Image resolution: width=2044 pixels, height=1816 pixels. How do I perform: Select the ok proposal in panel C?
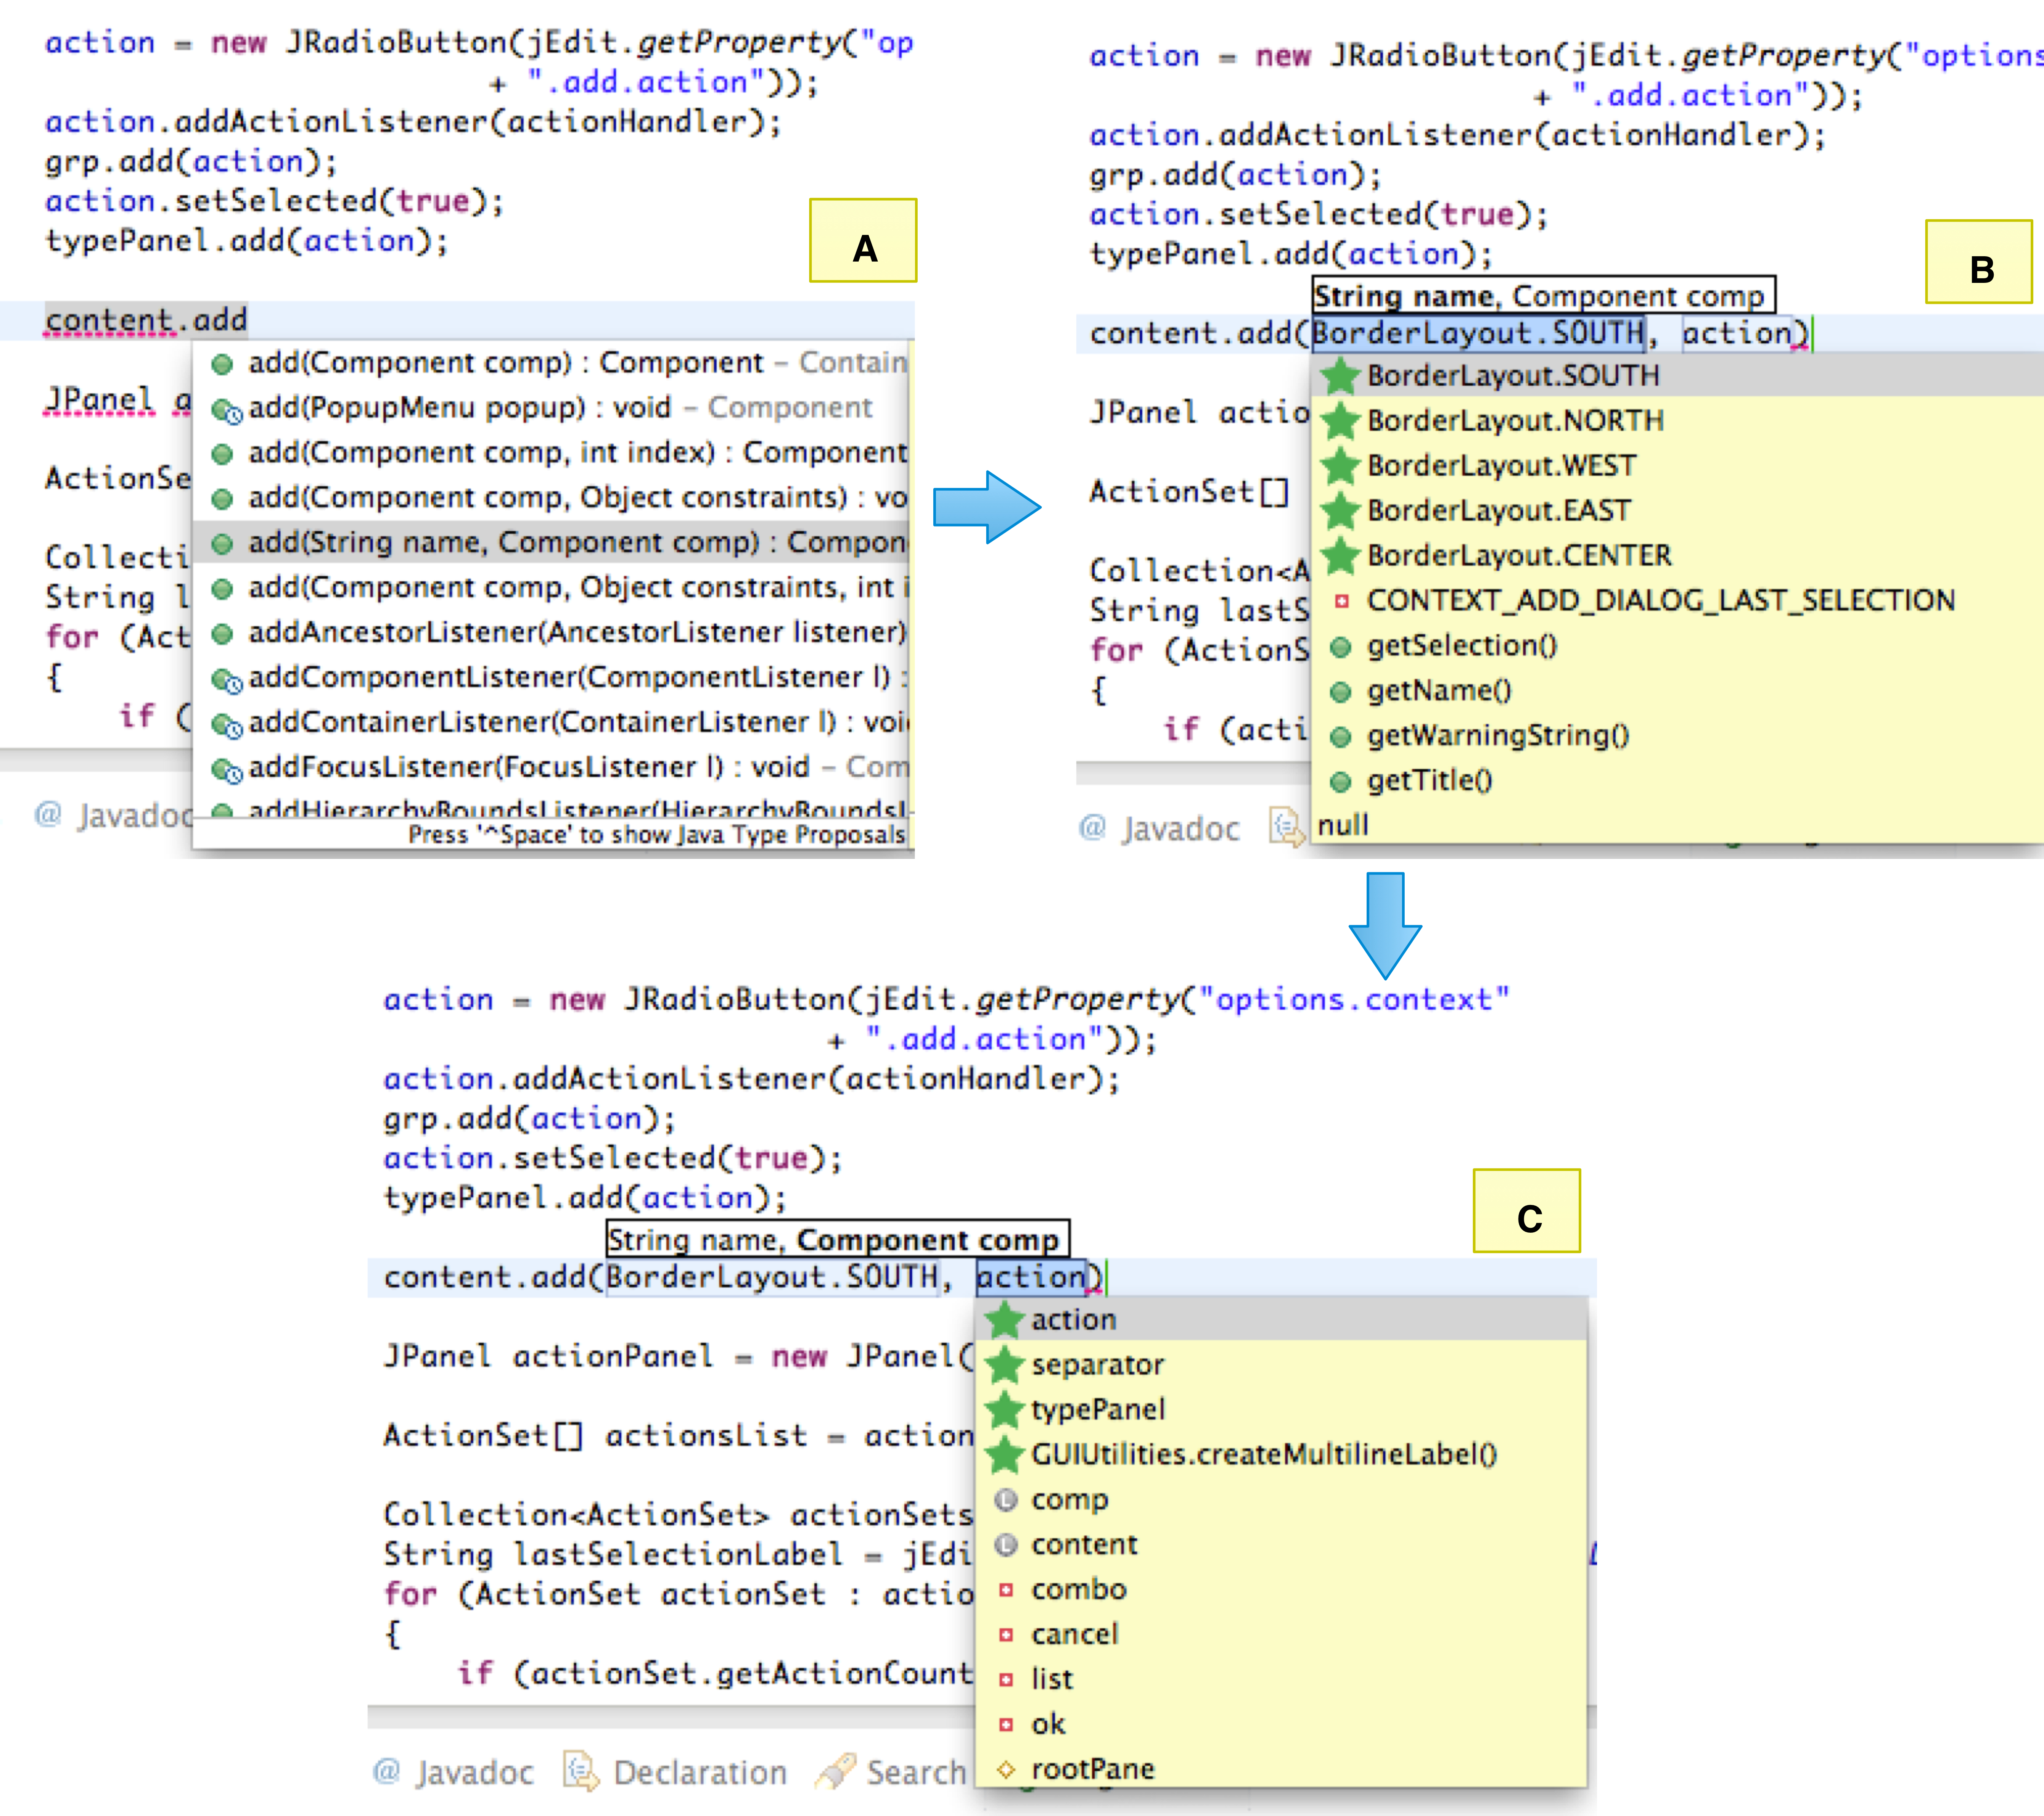[x=1281, y=1725]
